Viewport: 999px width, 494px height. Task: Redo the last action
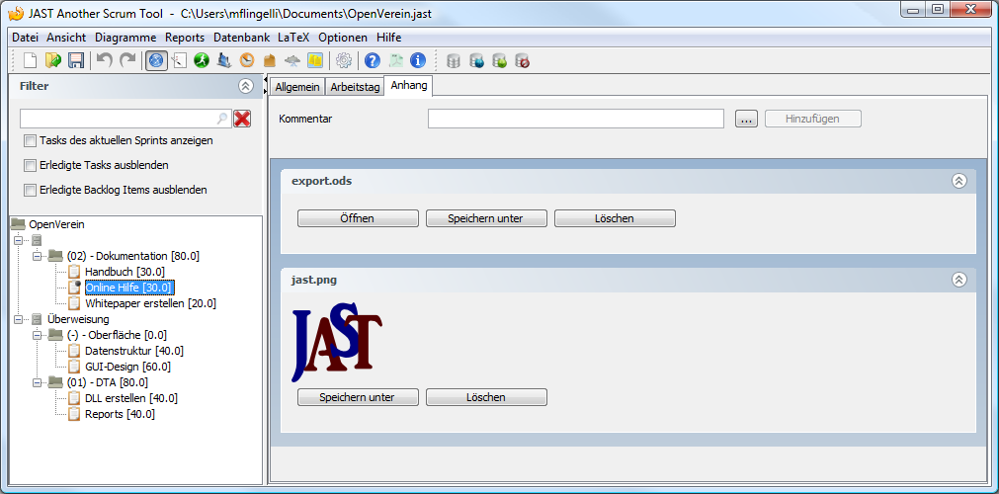pos(128,60)
